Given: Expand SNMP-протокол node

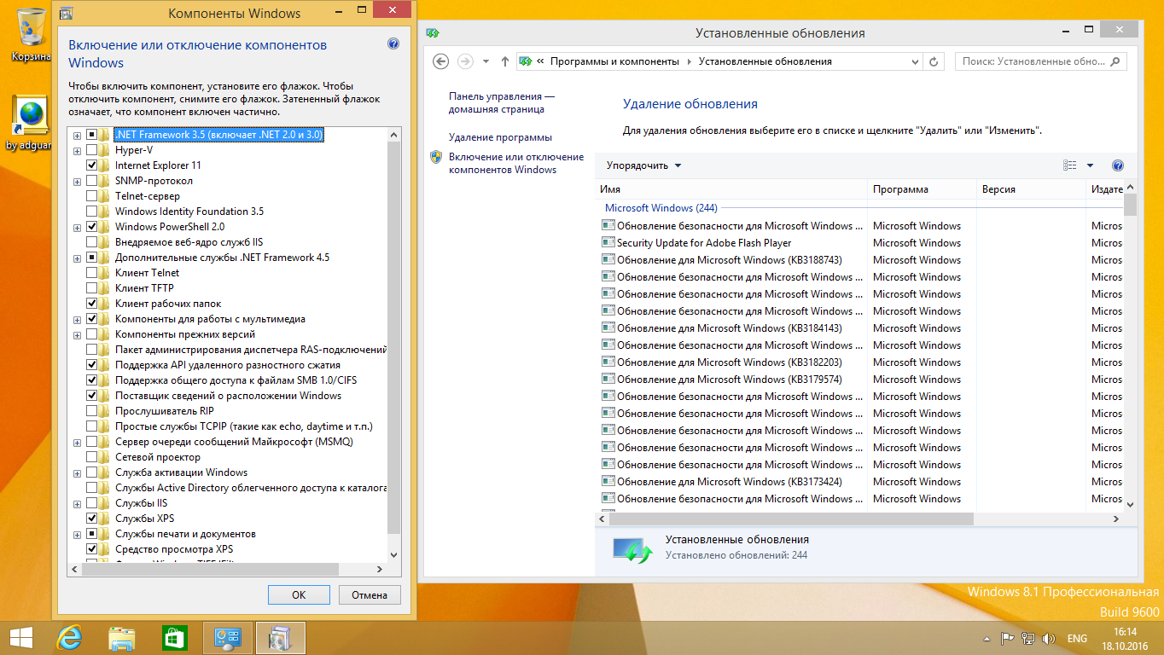Looking at the screenshot, I should coord(77,181).
